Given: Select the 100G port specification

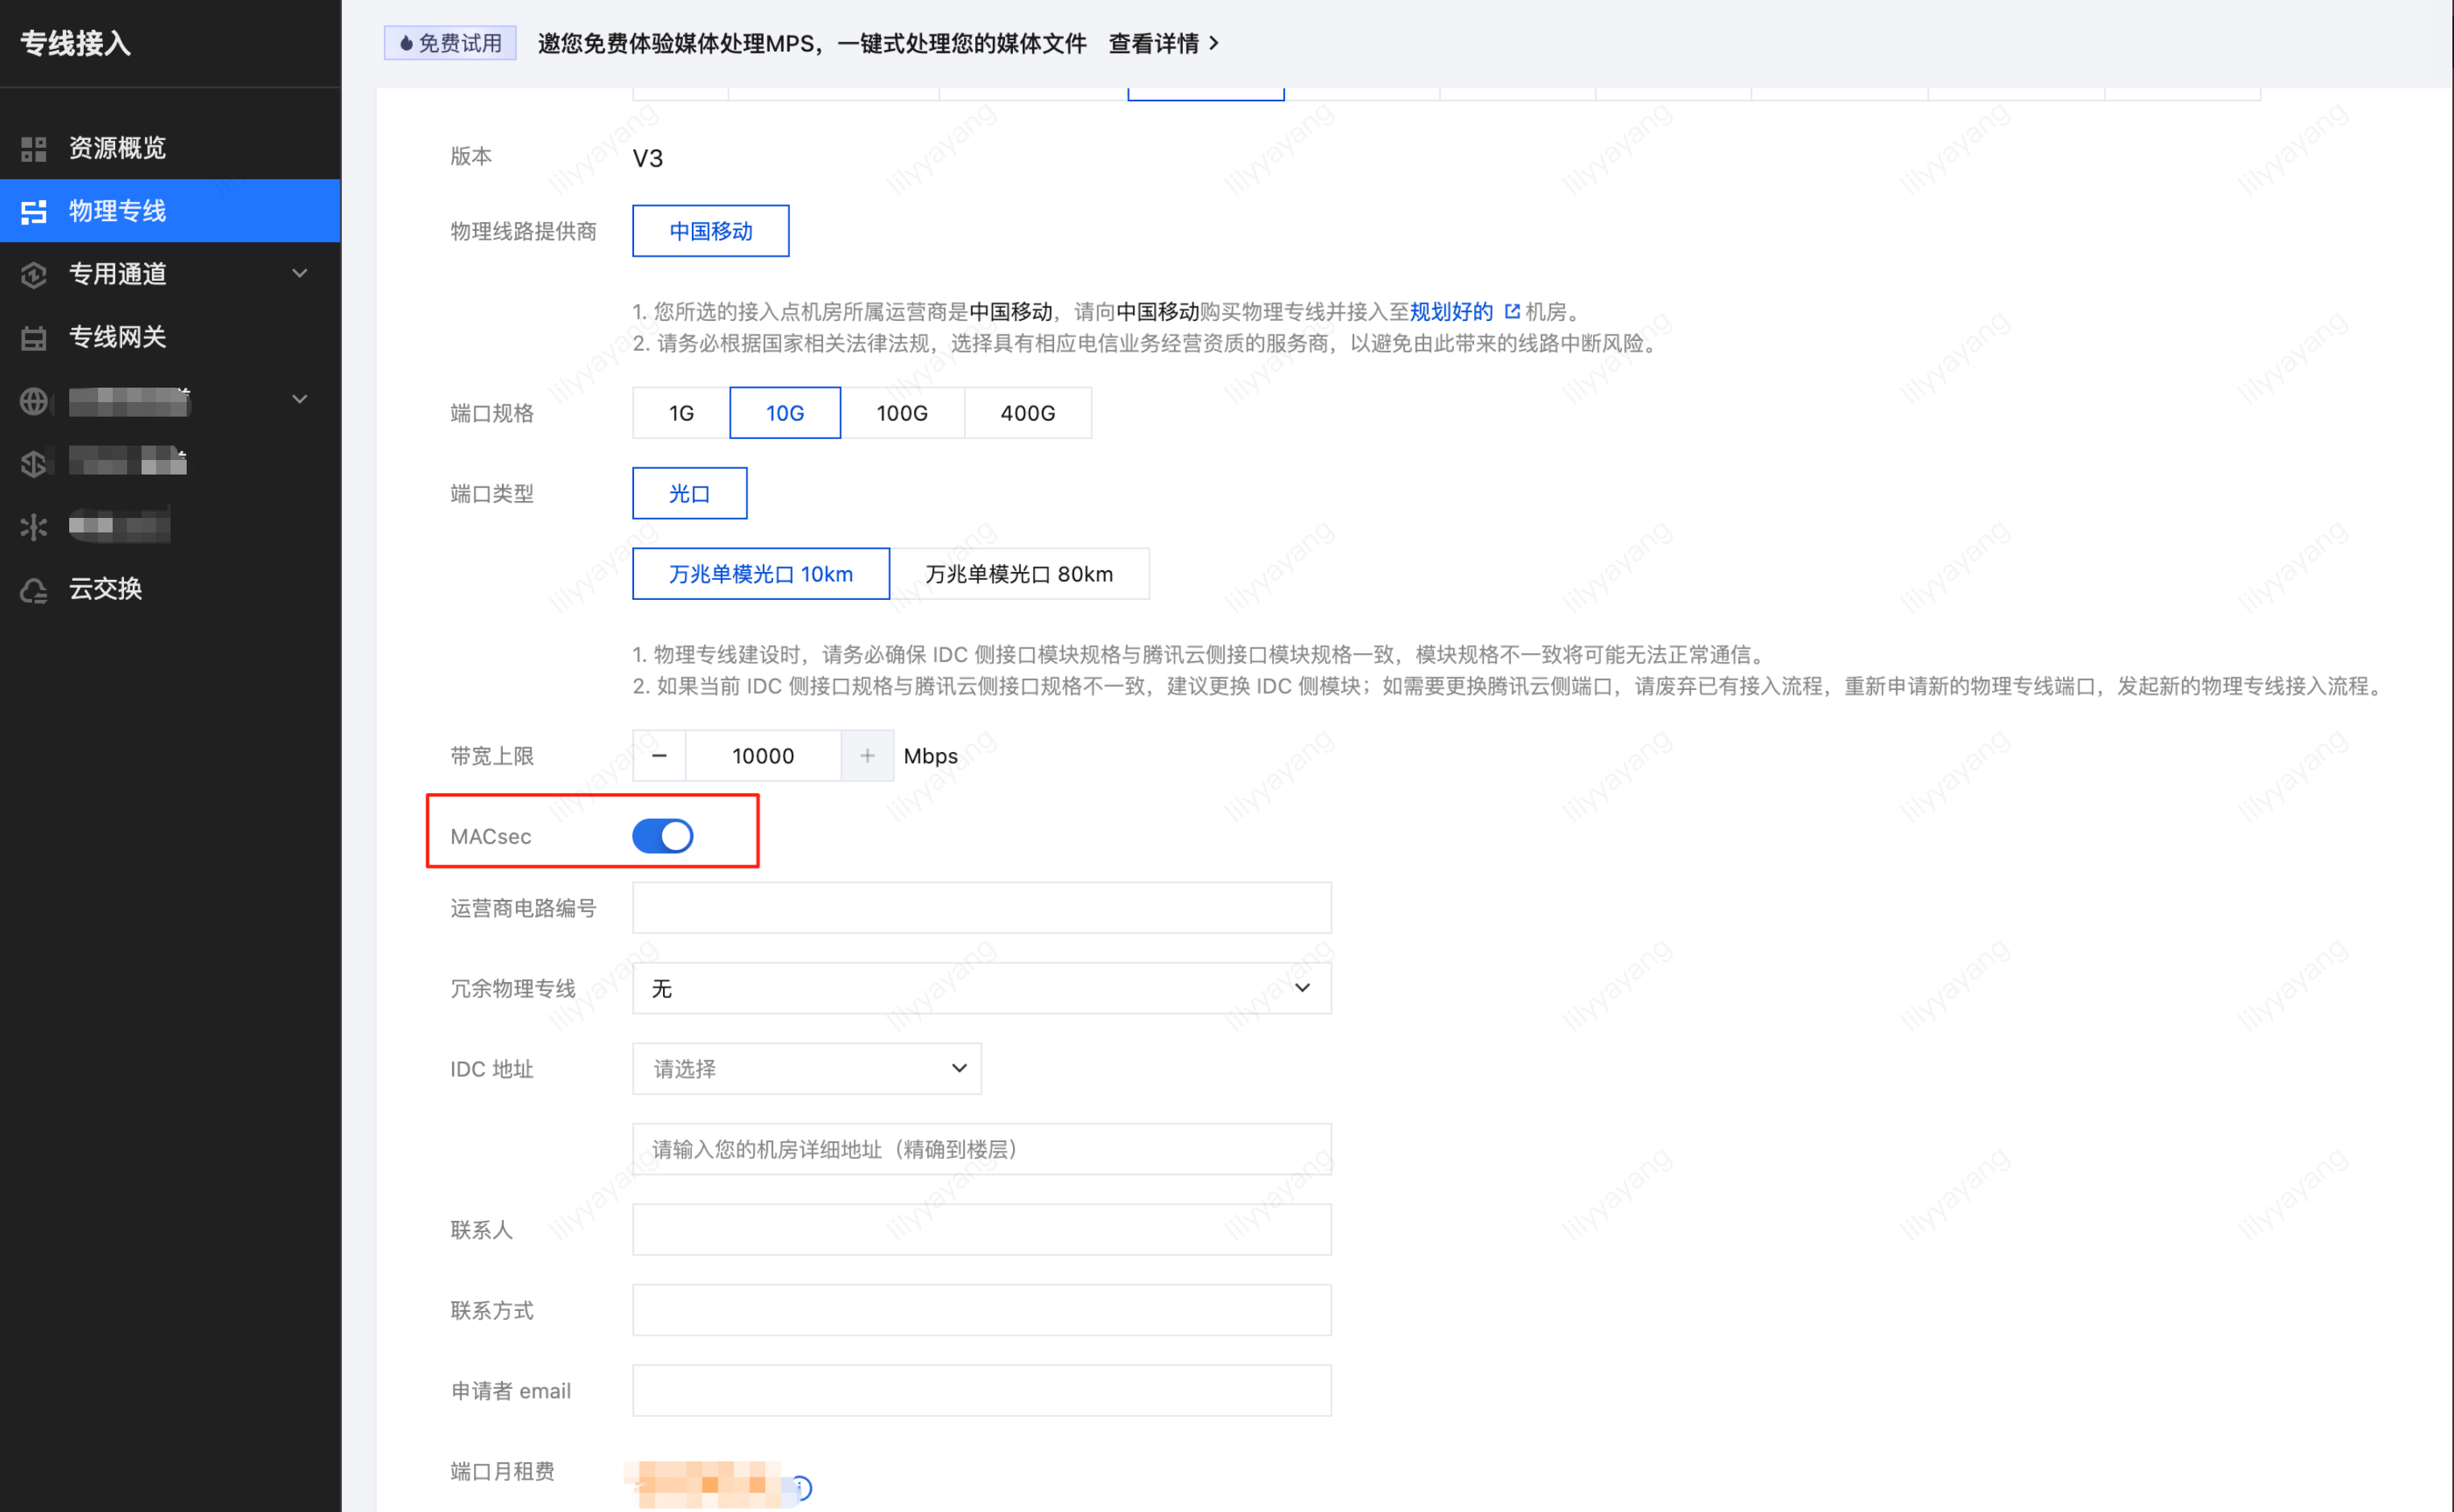Looking at the screenshot, I should [x=901, y=413].
